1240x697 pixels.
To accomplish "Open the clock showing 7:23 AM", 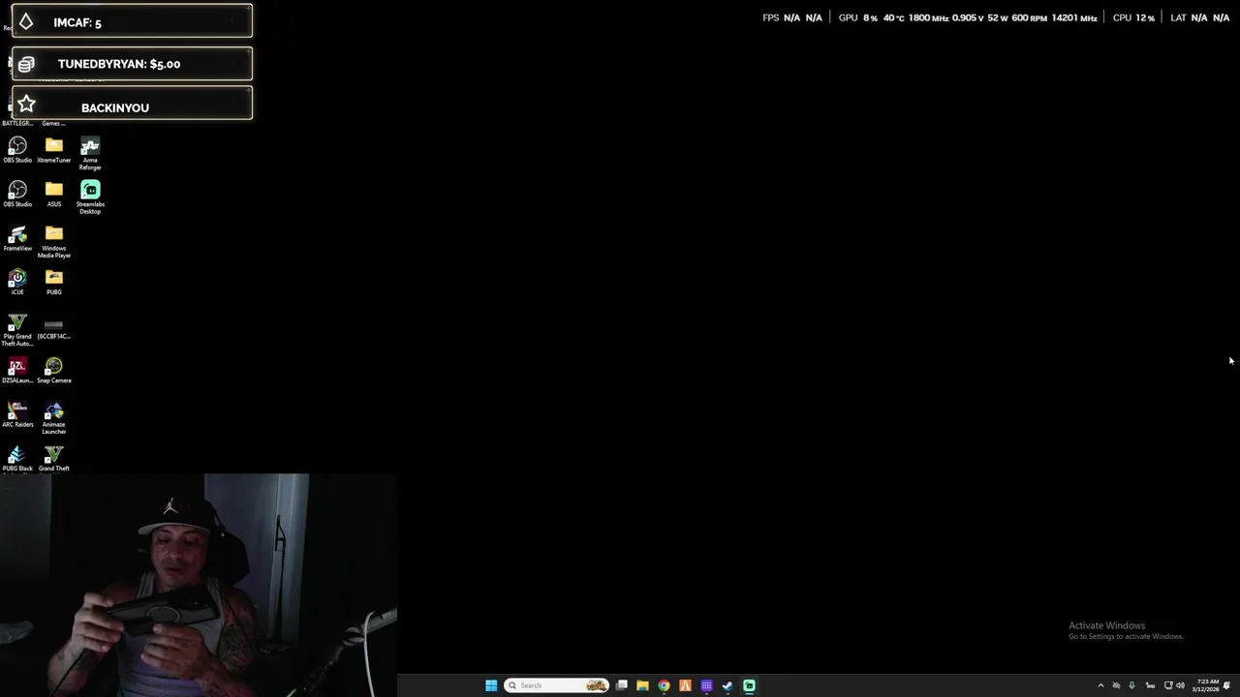I will pos(1206,685).
